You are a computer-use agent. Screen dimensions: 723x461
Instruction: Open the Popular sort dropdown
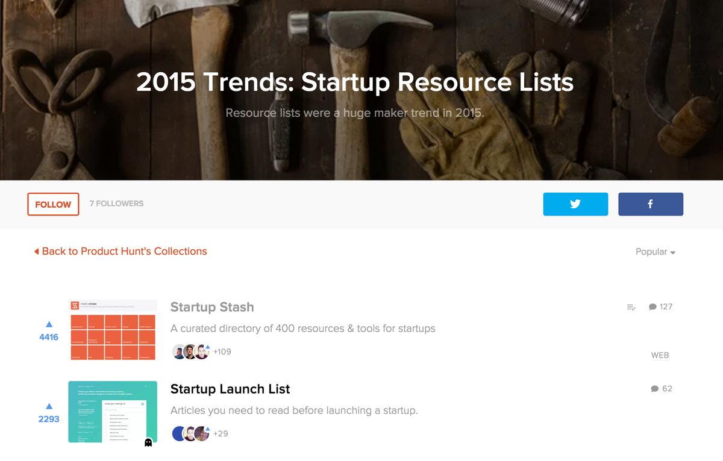click(656, 252)
